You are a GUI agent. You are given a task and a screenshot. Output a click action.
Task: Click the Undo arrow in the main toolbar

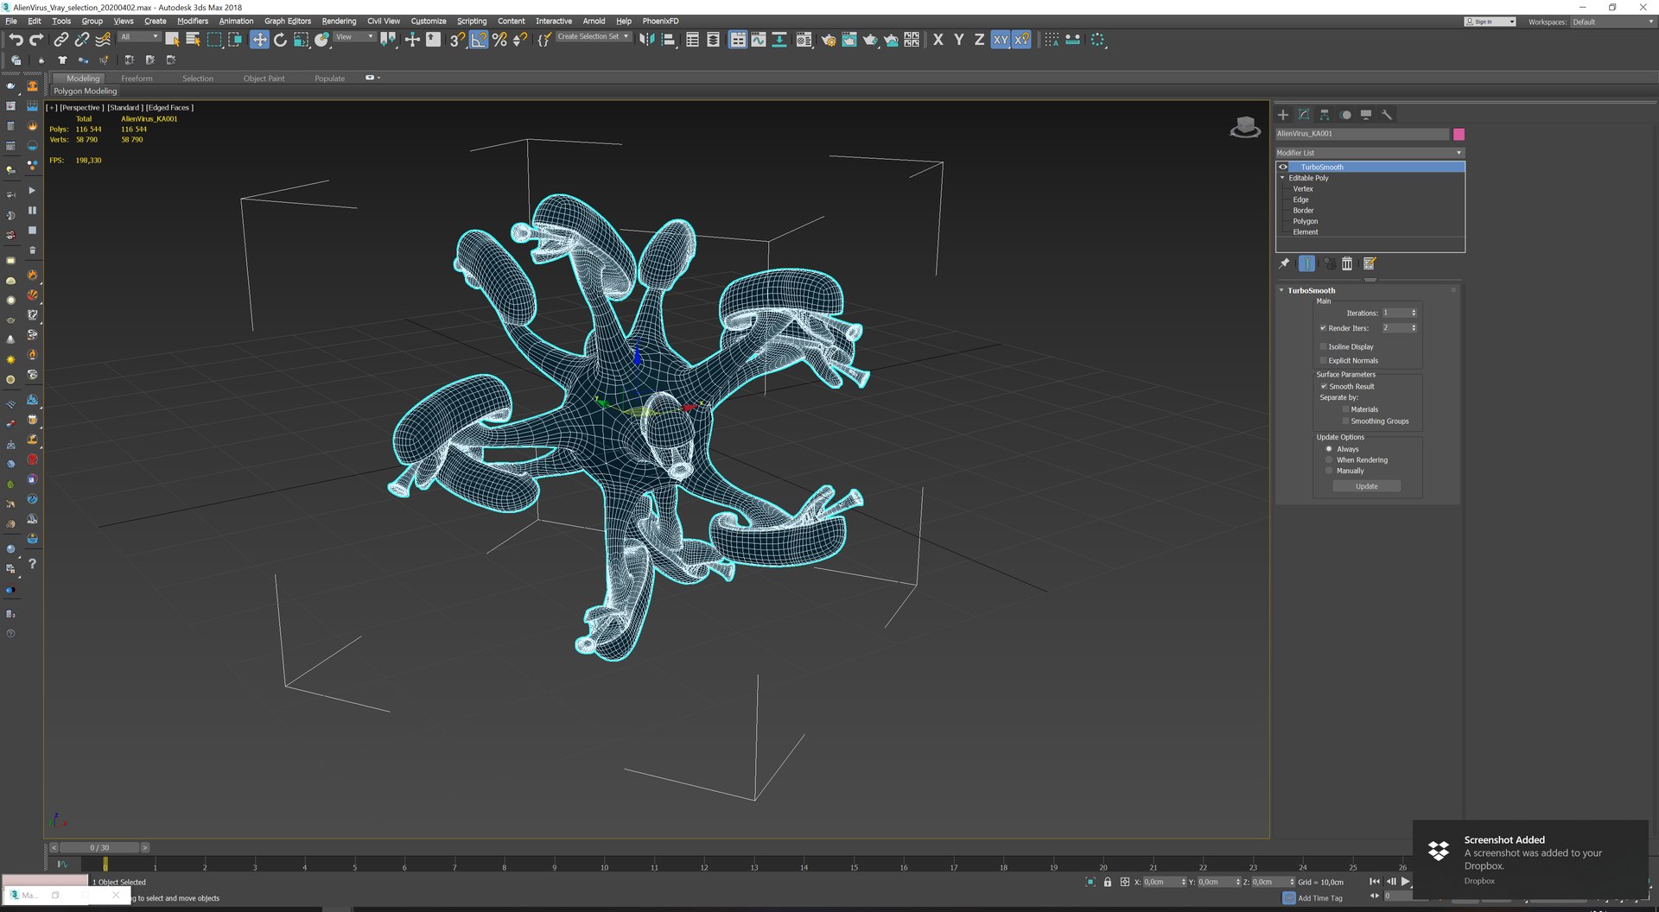(16, 40)
